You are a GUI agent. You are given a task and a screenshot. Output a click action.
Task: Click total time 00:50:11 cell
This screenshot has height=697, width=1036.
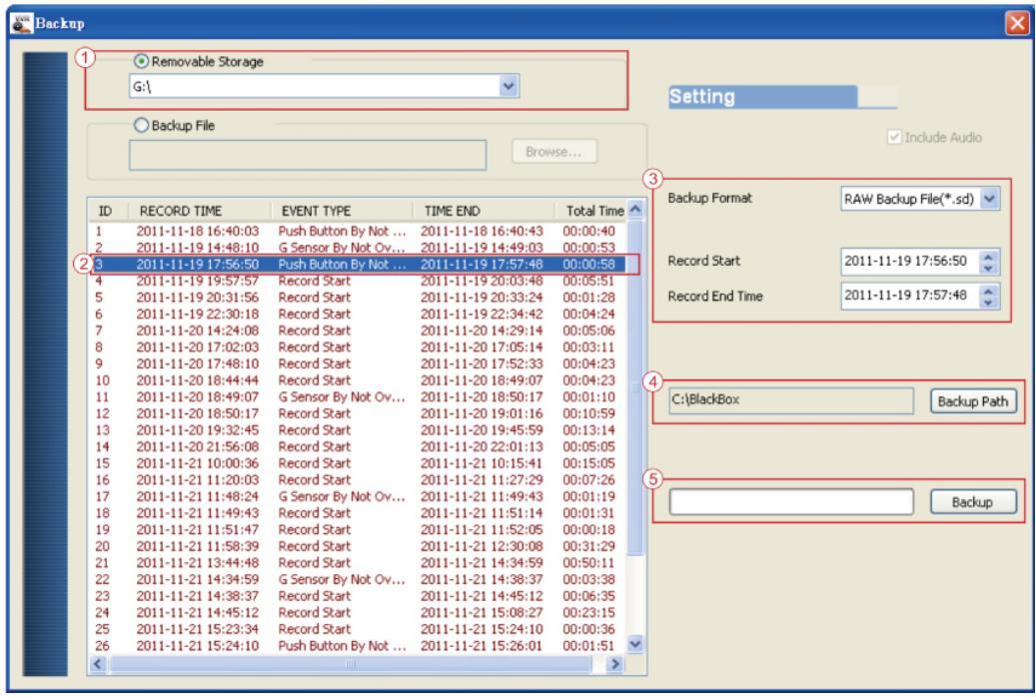click(x=588, y=563)
